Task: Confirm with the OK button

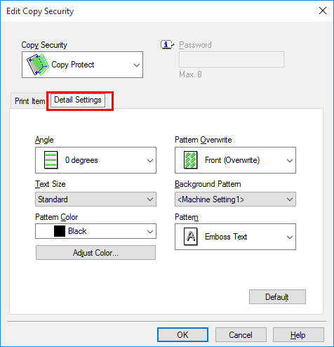Action: (x=182, y=335)
